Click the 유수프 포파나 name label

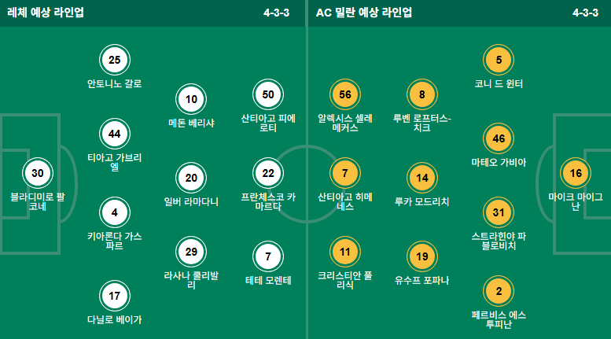[422, 281]
